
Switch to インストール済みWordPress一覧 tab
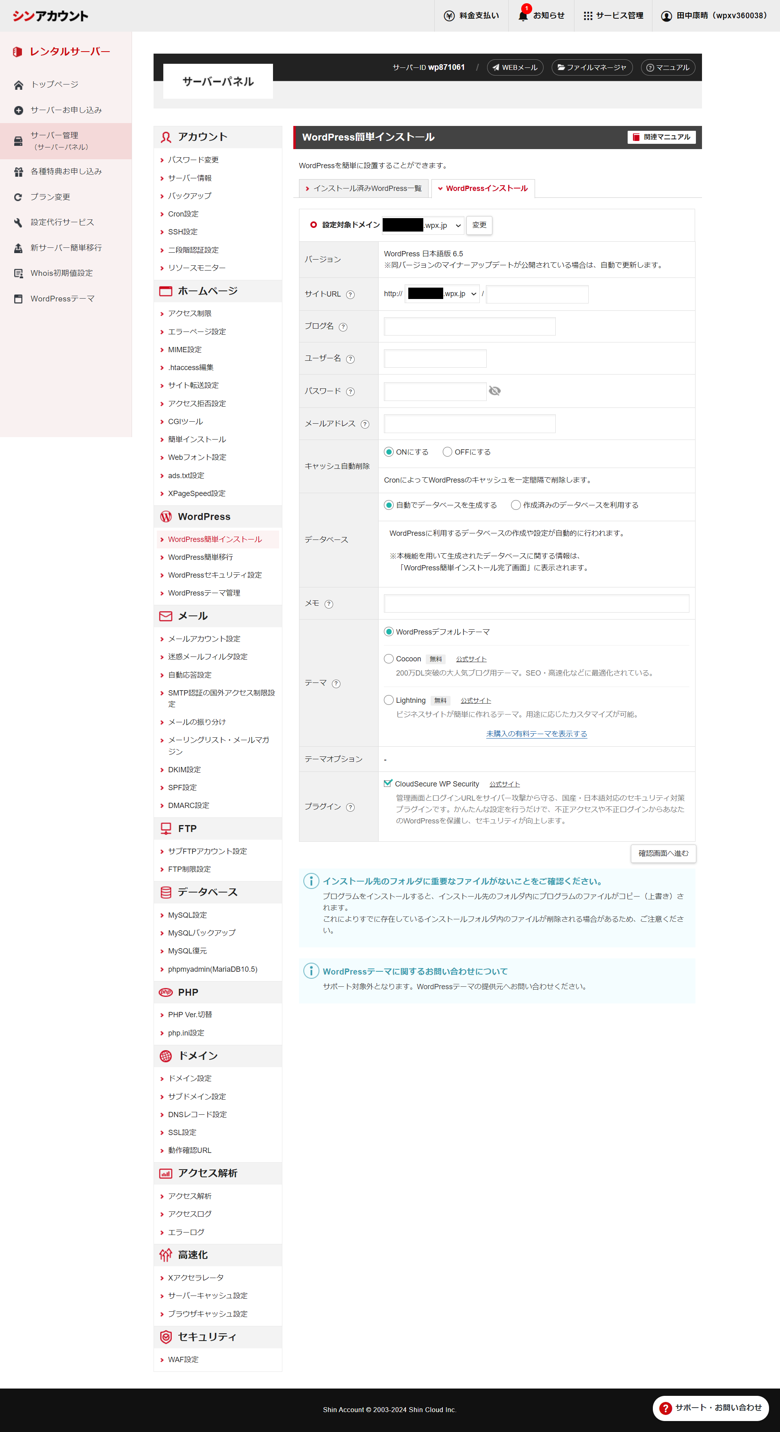coord(364,188)
